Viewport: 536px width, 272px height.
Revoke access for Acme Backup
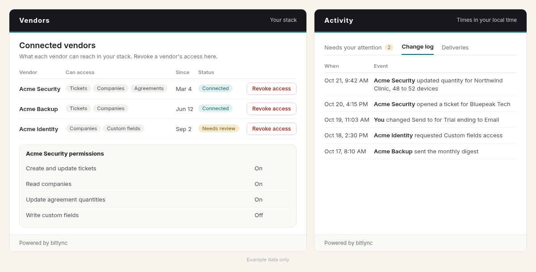pyautogui.click(x=272, y=109)
